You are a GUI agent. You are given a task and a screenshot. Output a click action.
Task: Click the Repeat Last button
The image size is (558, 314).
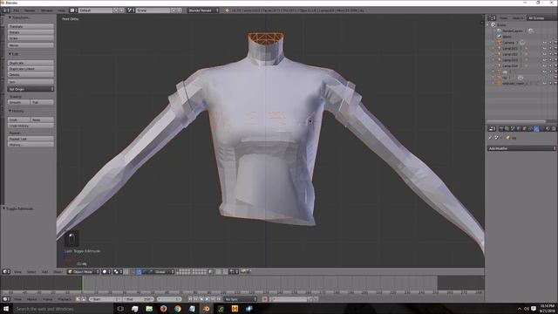click(x=31, y=139)
